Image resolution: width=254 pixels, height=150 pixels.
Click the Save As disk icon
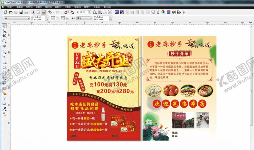pyautogui.click(x=21, y=12)
